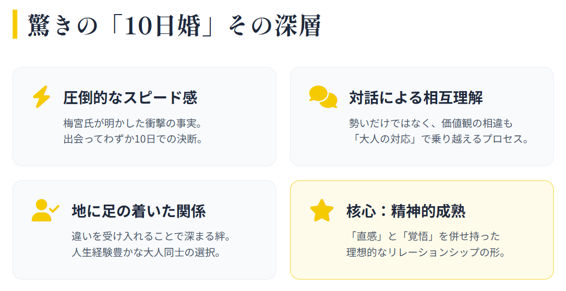Click the line 違いを受け入れることで深まる絆。
The width and height of the screenshot is (566, 291).
click(151, 237)
